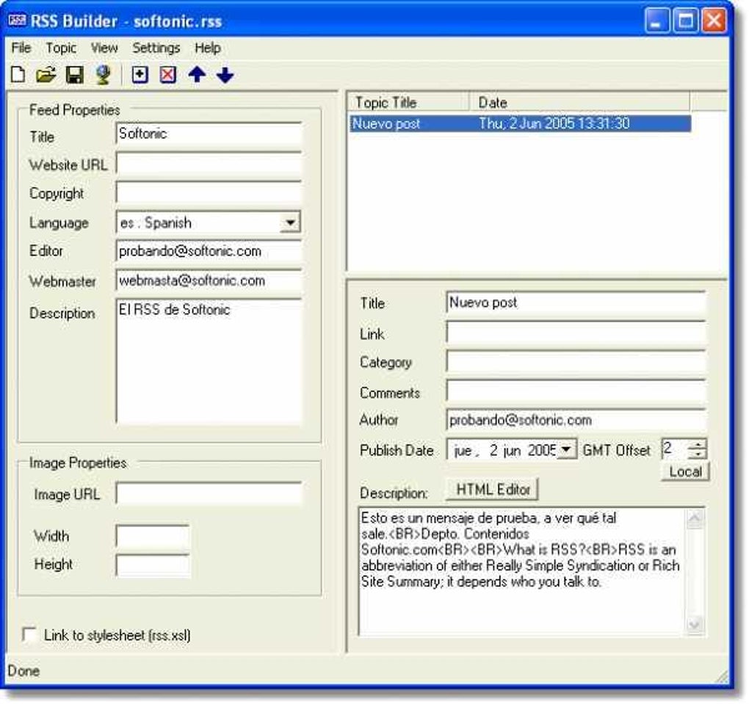Image resolution: width=749 pixels, height=704 pixels.
Task: Add a new topic with plus icon
Action: click(x=140, y=74)
